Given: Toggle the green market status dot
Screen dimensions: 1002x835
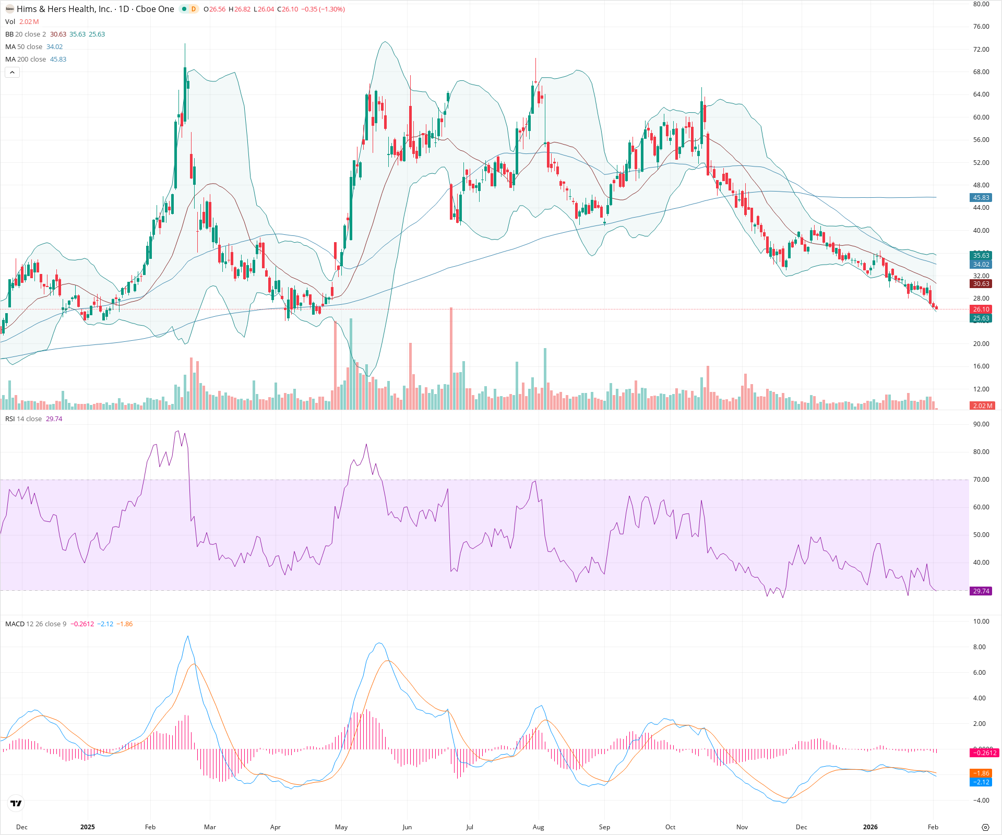Looking at the screenshot, I should (x=183, y=9).
